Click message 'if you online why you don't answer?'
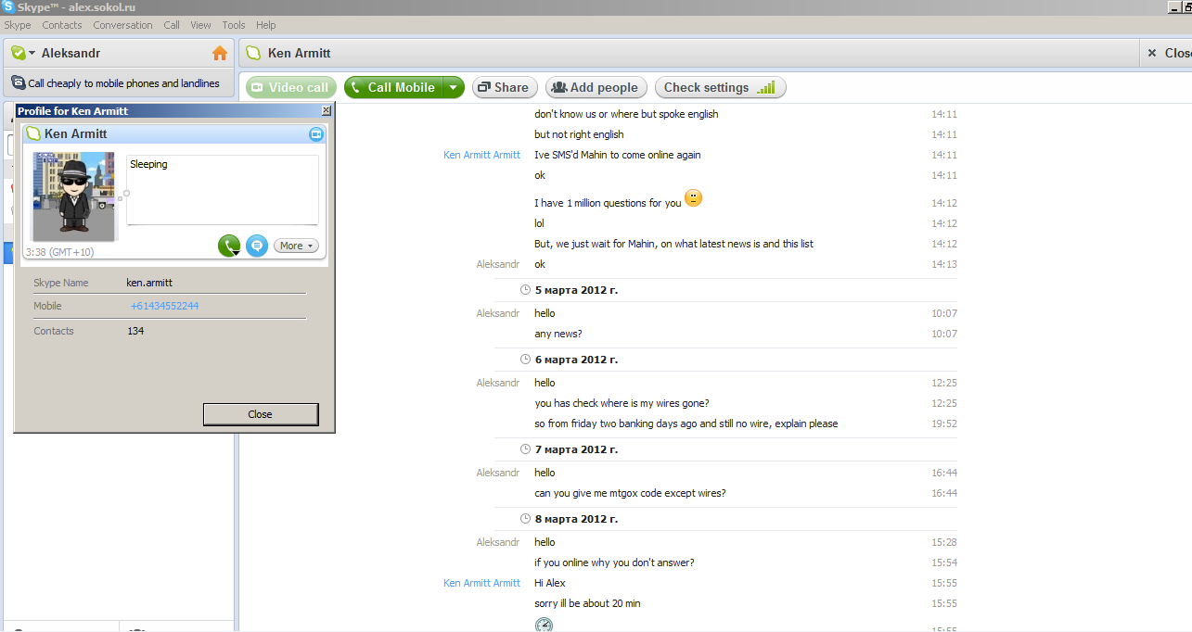This screenshot has width=1192, height=632. coord(614,562)
